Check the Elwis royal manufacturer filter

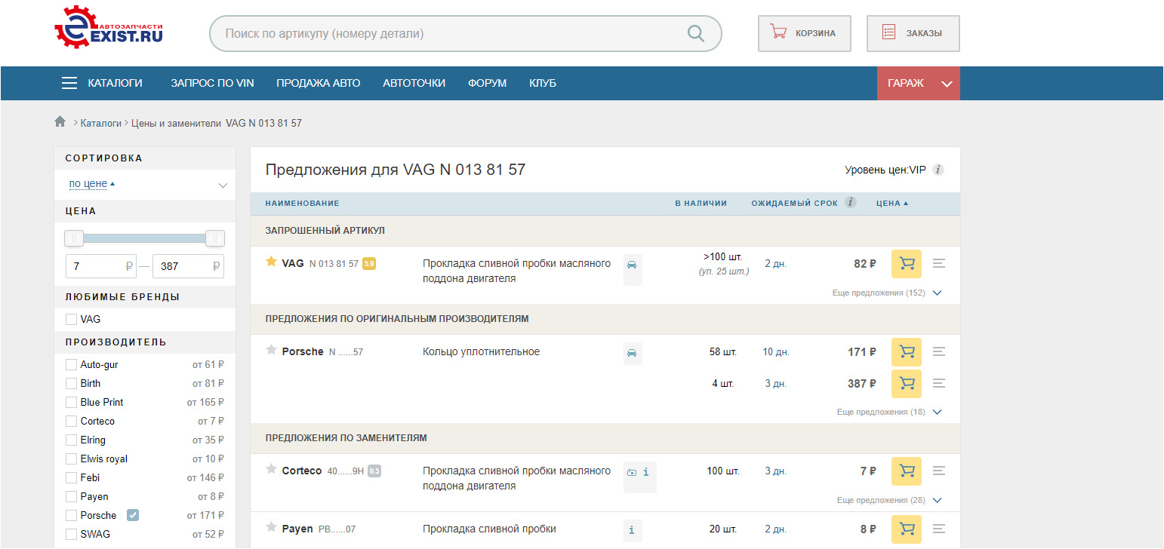pos(71,459)
